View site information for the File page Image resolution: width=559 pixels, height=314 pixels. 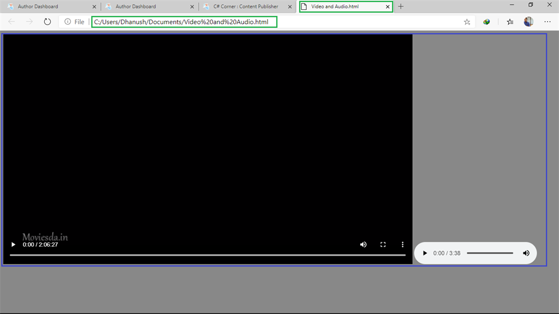click(x=74, y=22)
